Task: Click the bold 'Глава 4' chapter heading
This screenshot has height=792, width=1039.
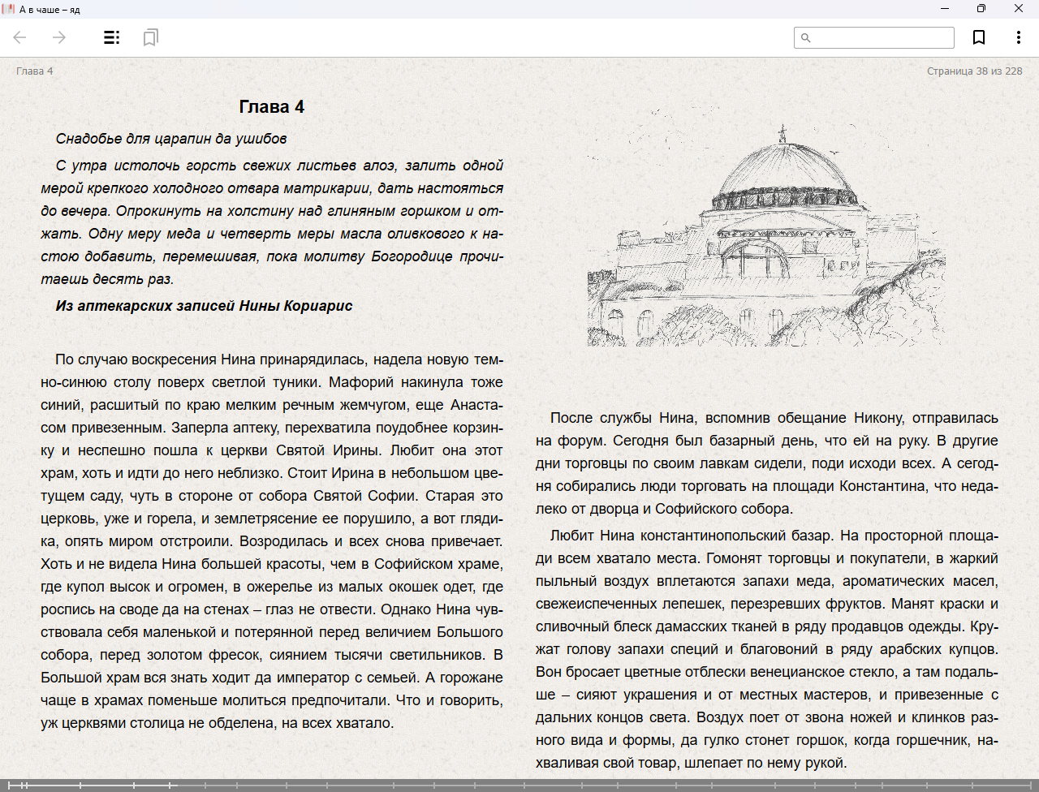Action: pos(271,107)
